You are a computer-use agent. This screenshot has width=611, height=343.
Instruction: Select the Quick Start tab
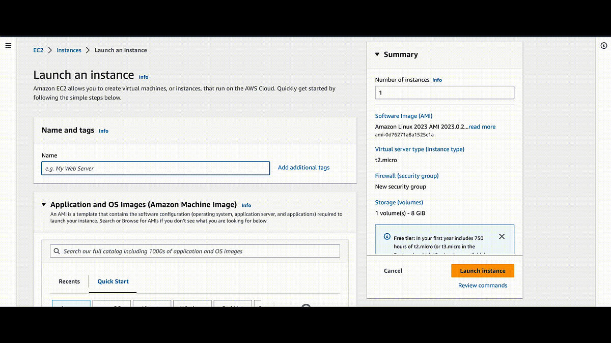click(113, 281)
